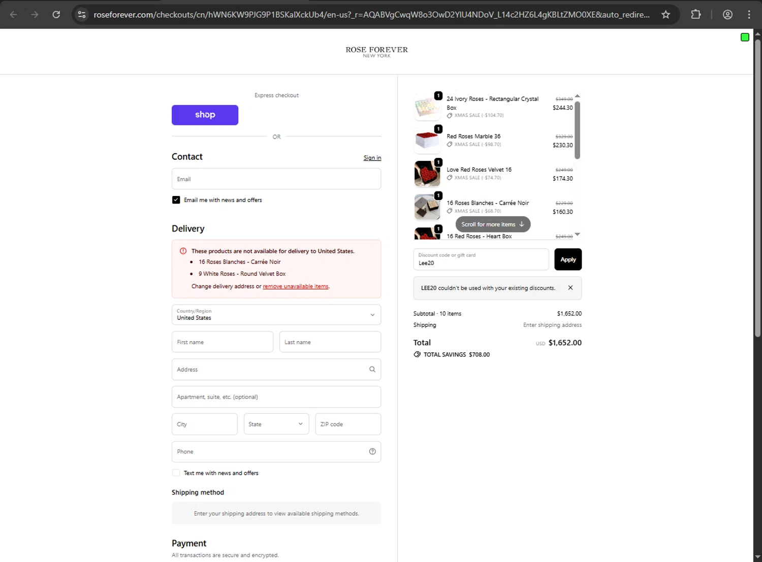Bookmark this page with the star icon
Viewport: 762px width, 562px height.
point(665,14)
